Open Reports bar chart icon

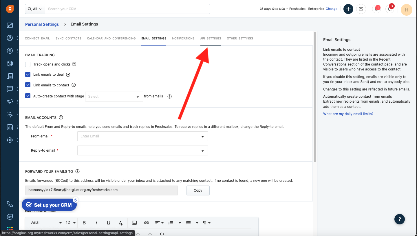[x=10, y=127]
